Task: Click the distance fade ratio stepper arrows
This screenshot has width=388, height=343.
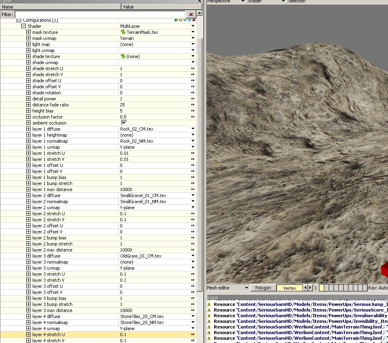Action: pyautogui.click(x=193, y=105)
